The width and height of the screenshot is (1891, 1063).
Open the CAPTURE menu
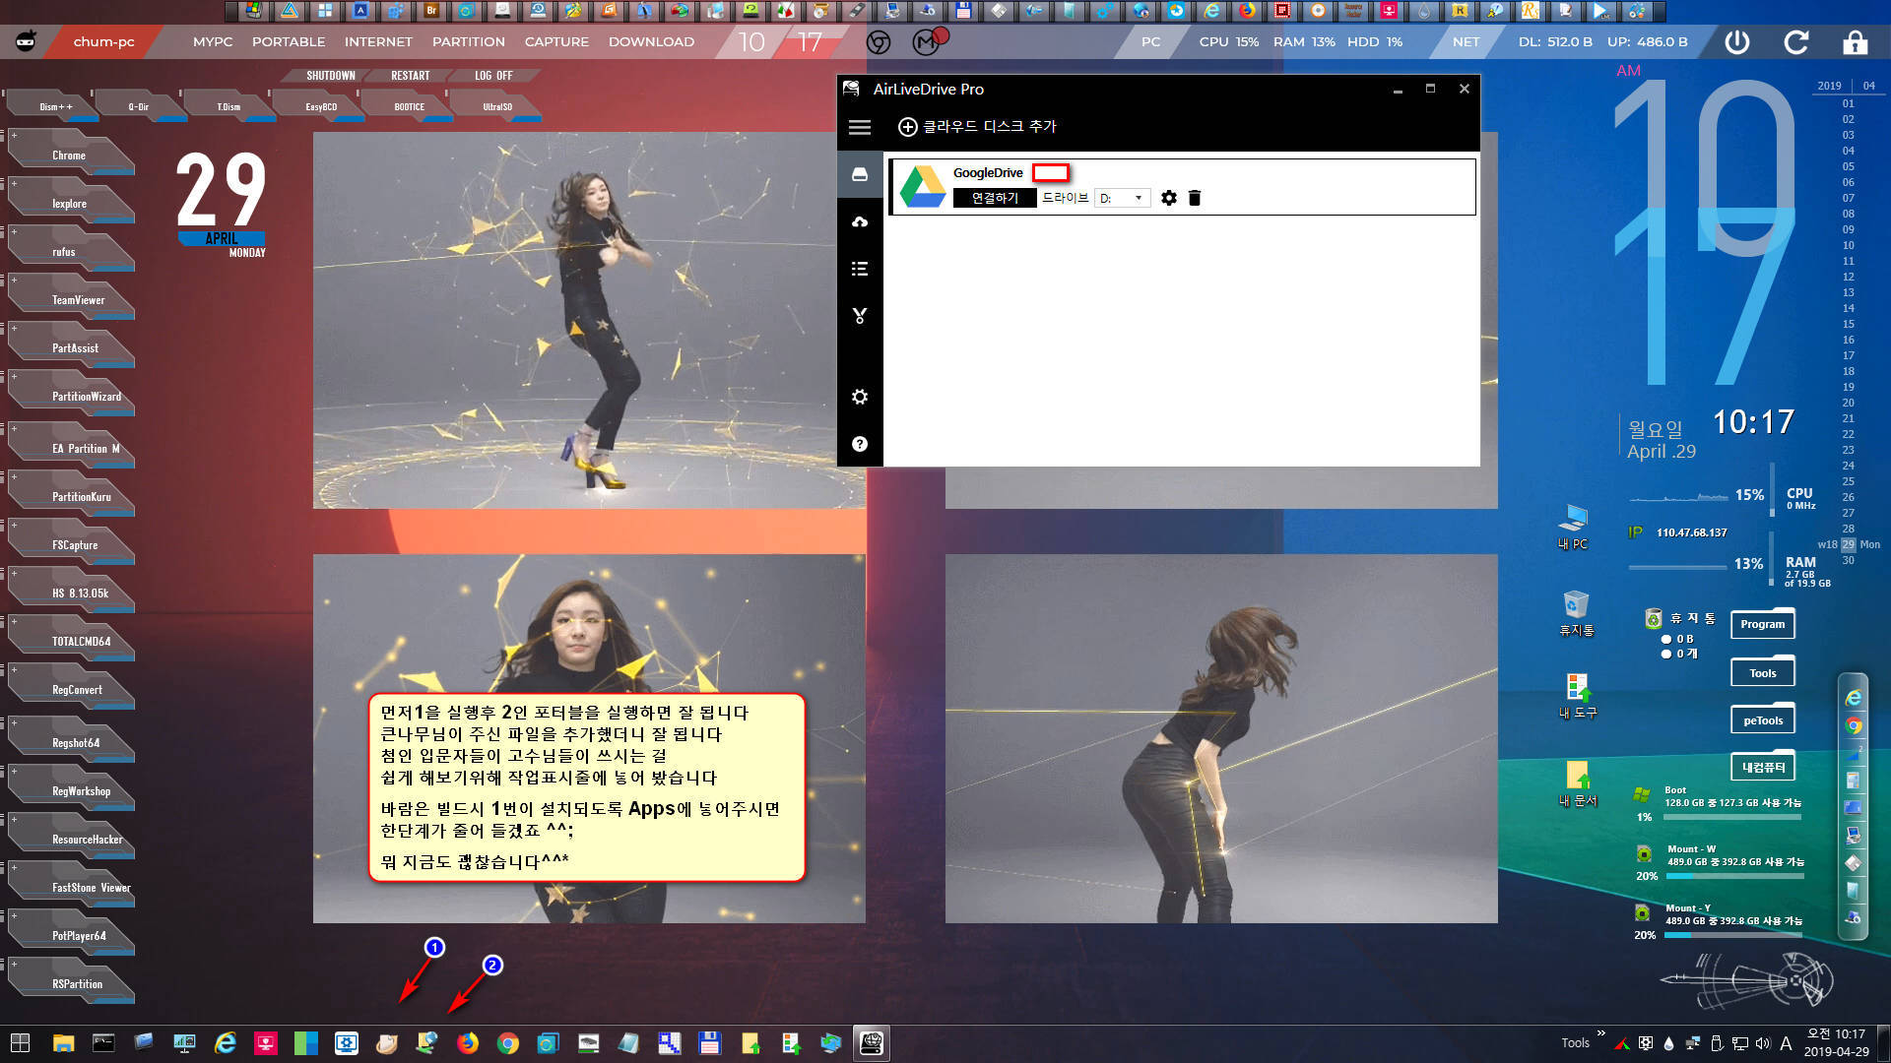point(556,41)
